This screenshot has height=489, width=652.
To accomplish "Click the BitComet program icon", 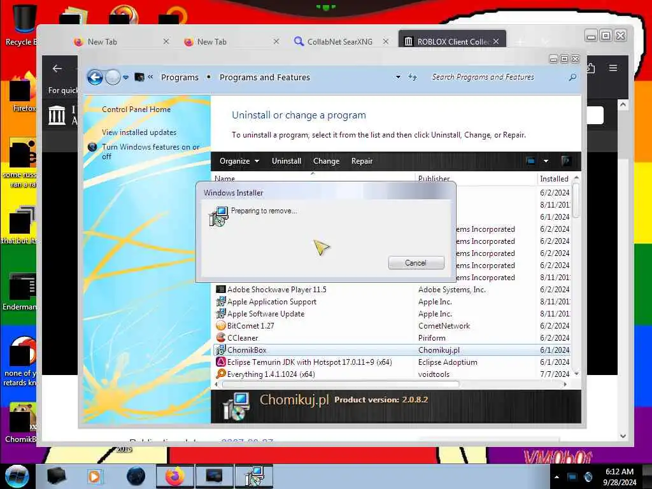I will [x=221, y=325].
